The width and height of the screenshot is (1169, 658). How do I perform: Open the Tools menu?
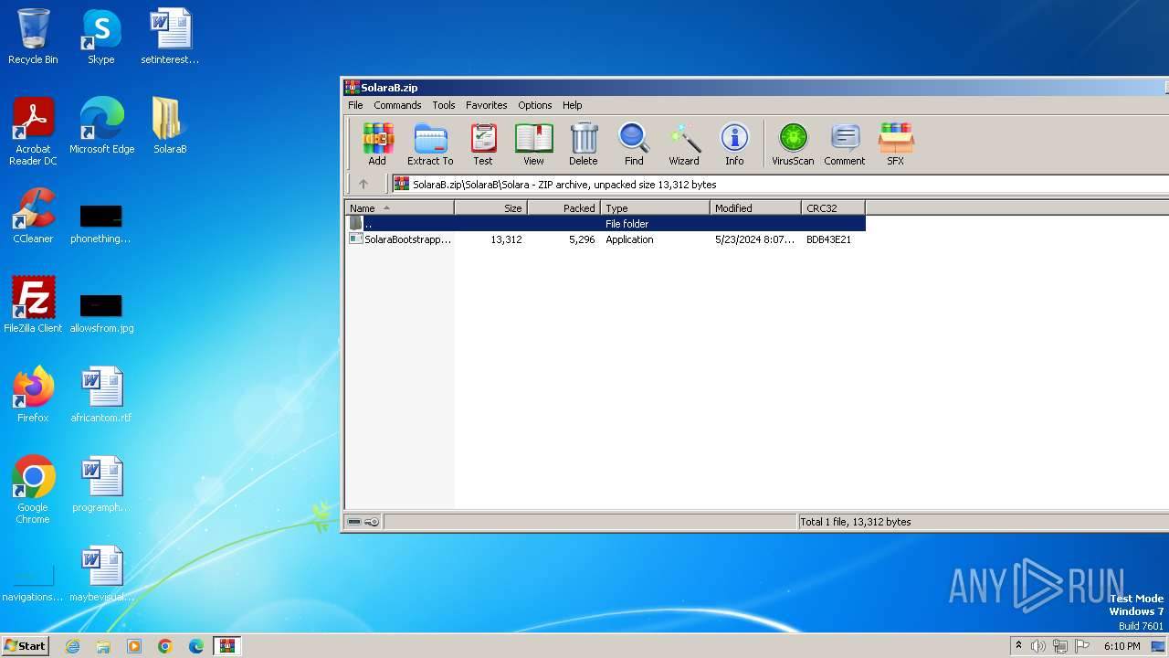point(444,105)
